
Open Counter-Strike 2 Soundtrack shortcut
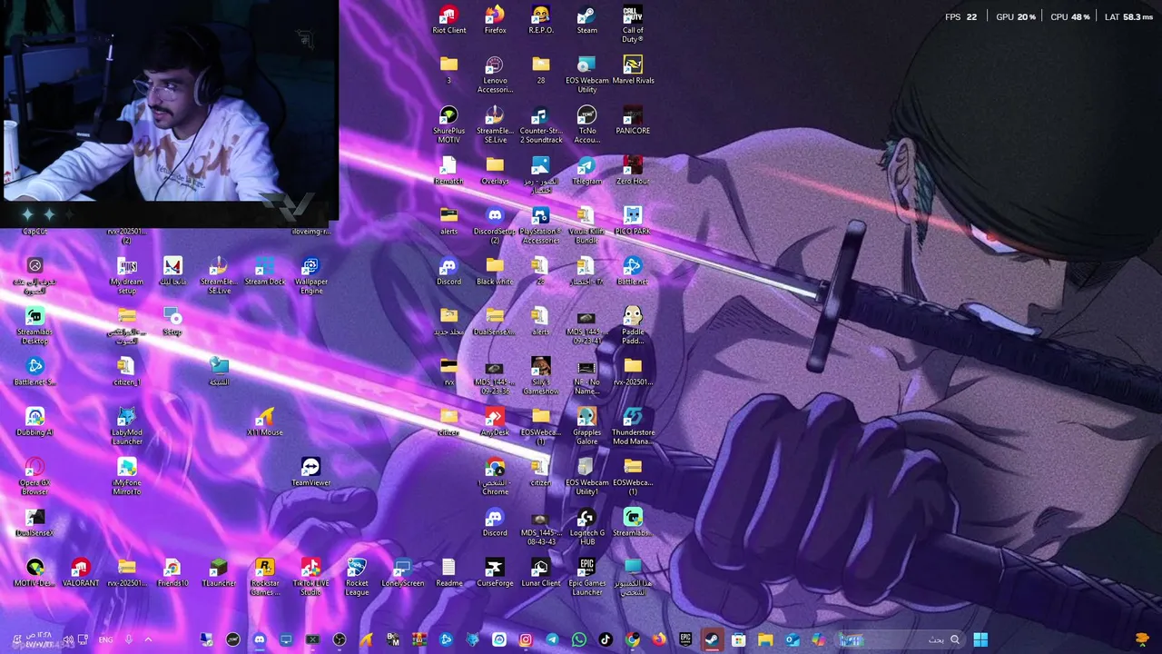[541, 124]
